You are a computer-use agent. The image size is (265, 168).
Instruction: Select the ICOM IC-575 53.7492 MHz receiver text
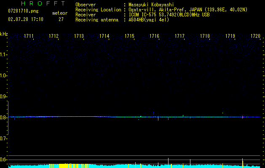pyautogui.click(x=169, y=15)
